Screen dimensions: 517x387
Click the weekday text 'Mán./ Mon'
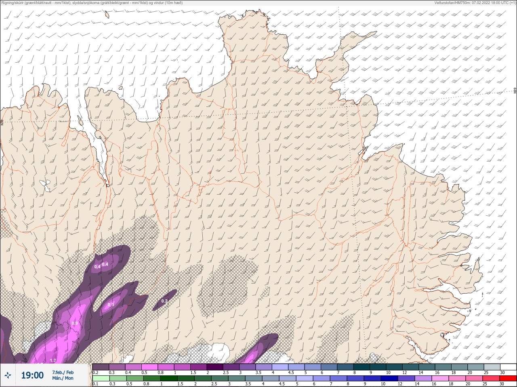point(63,378)
